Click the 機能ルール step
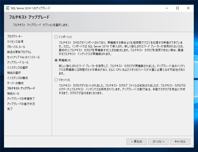The height and width of the screenshot is (152, 198). point(13,93)
